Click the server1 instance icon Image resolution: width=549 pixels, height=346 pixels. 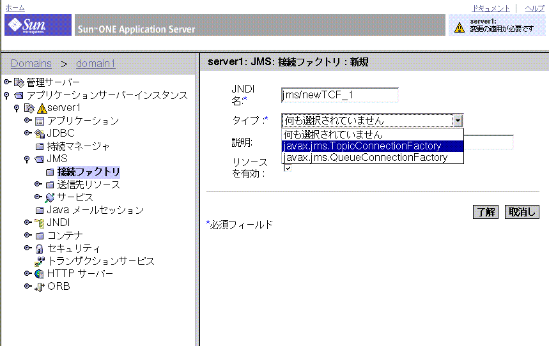click(29, 108)
